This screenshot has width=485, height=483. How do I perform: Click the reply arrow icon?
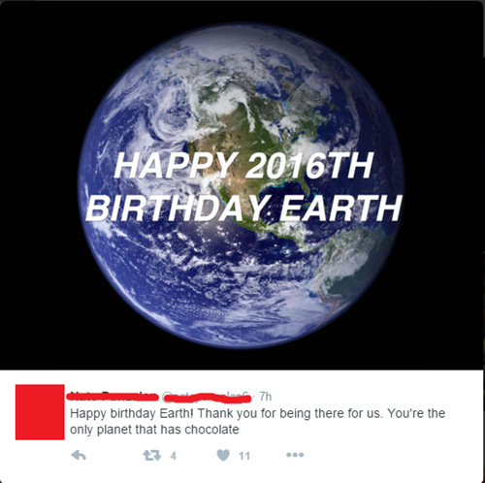79,455
